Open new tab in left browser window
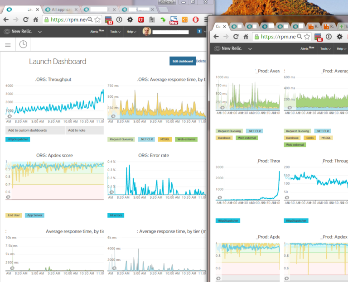348x282 pixels. tap(163, 10)
